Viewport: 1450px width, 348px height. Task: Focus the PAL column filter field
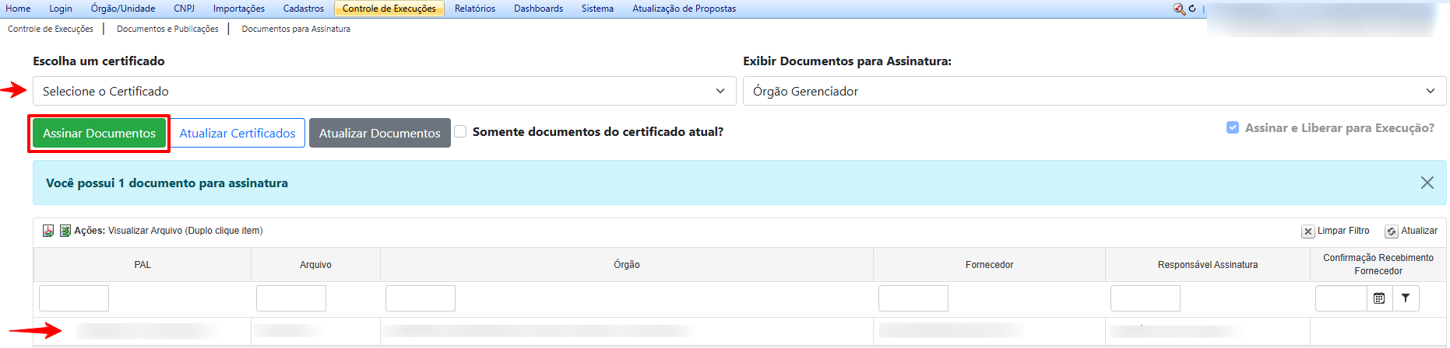pyautogui.click(x=74, y=298)
